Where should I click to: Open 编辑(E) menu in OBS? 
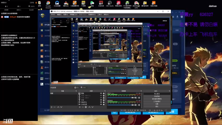pos(59,15)
